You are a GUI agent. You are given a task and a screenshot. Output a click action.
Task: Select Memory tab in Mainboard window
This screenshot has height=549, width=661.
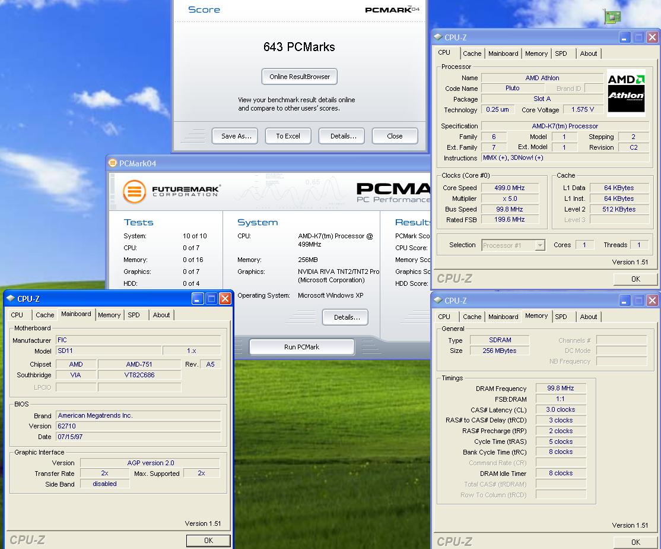[x=109, y=315]
